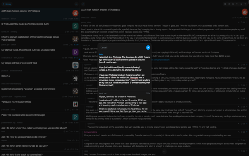
Task: Open the Reddit thumbnail of the AMA story in the list
Action: click(x=75, y=13)
